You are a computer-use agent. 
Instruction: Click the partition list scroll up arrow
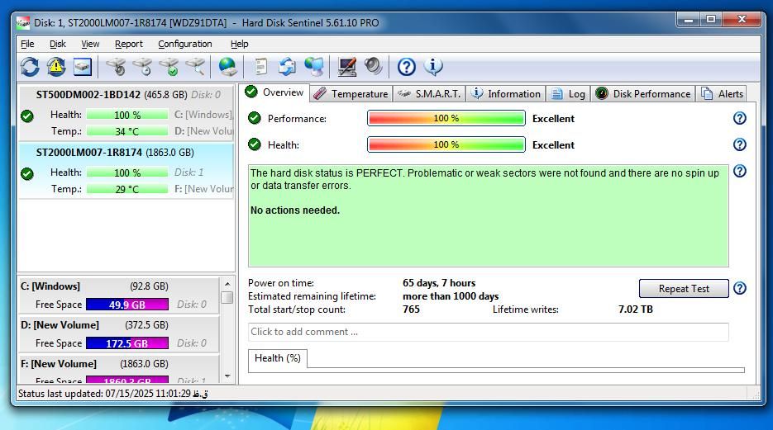(227, 284)
